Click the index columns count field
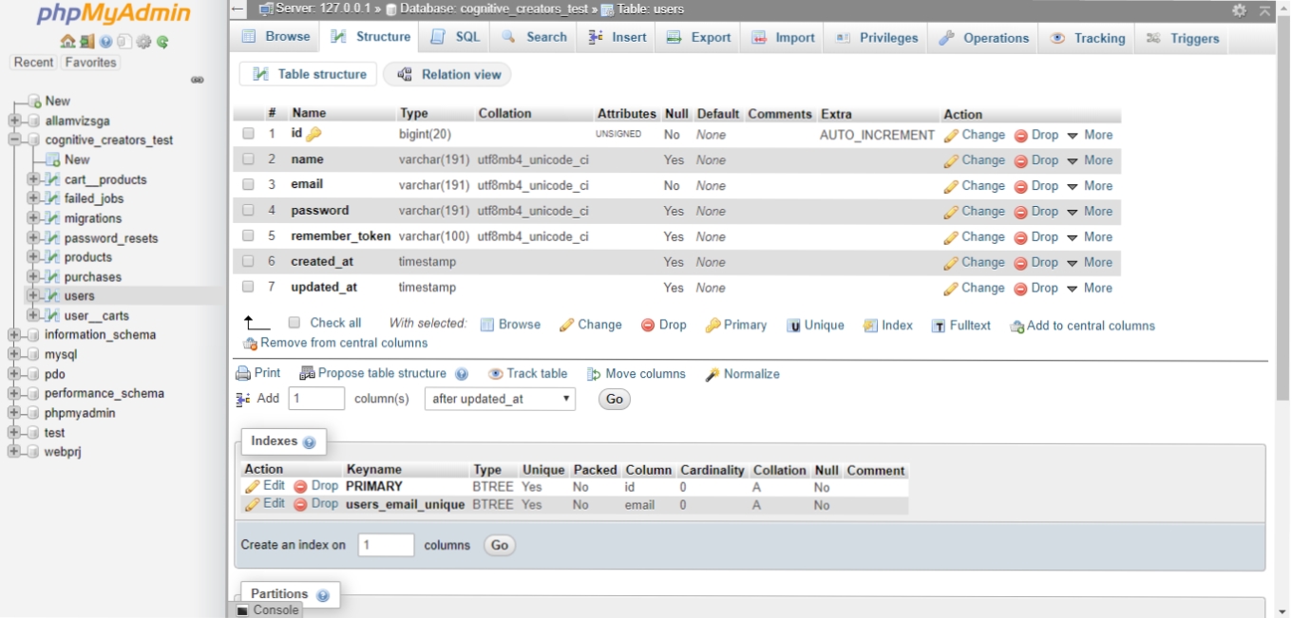Viewport: 1292px width, 618px height. (x=387, y=545)
